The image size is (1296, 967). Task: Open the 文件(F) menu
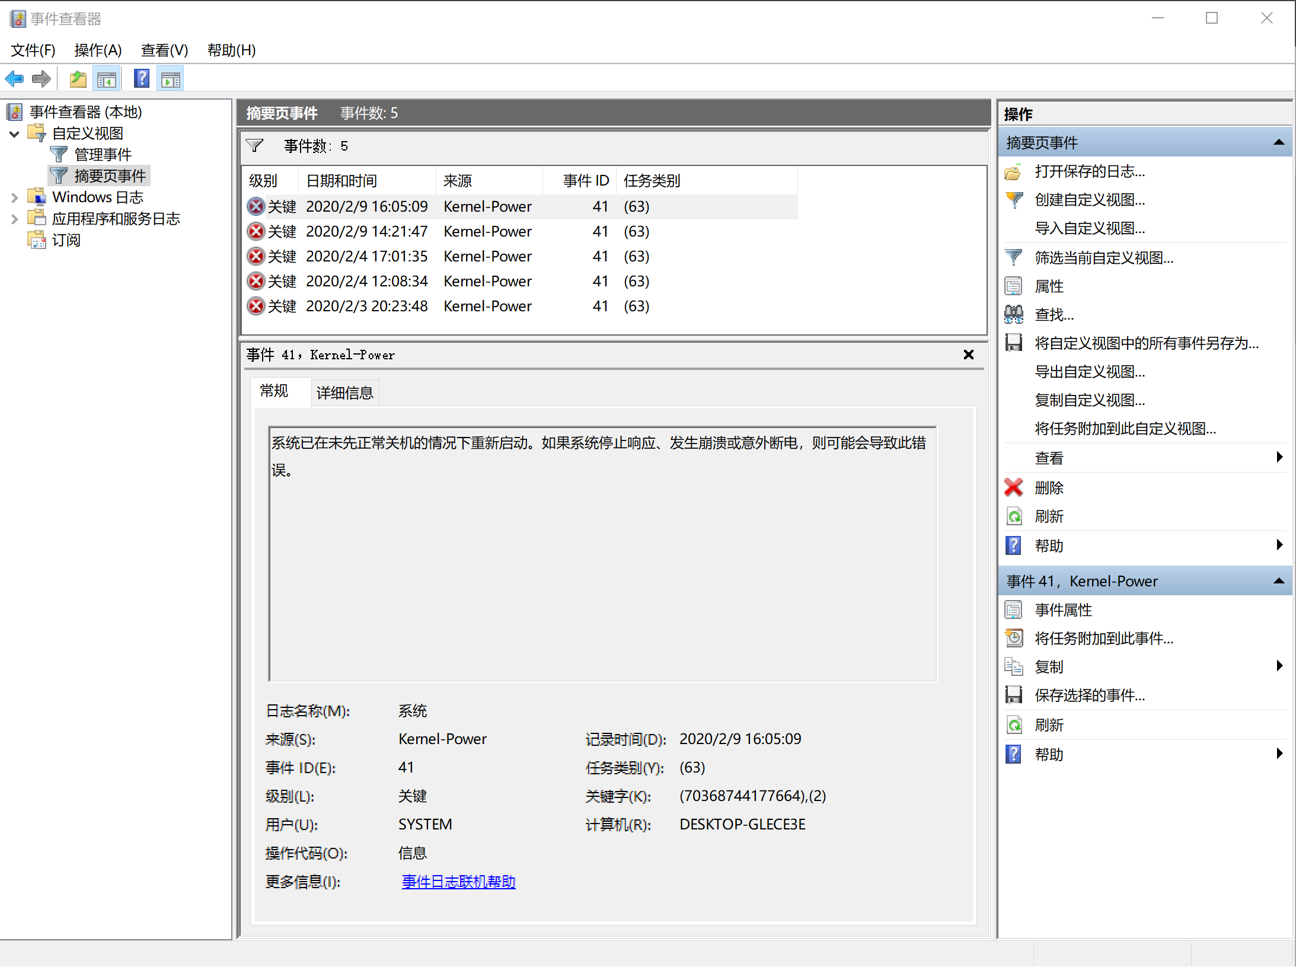(x=33, y=50)
